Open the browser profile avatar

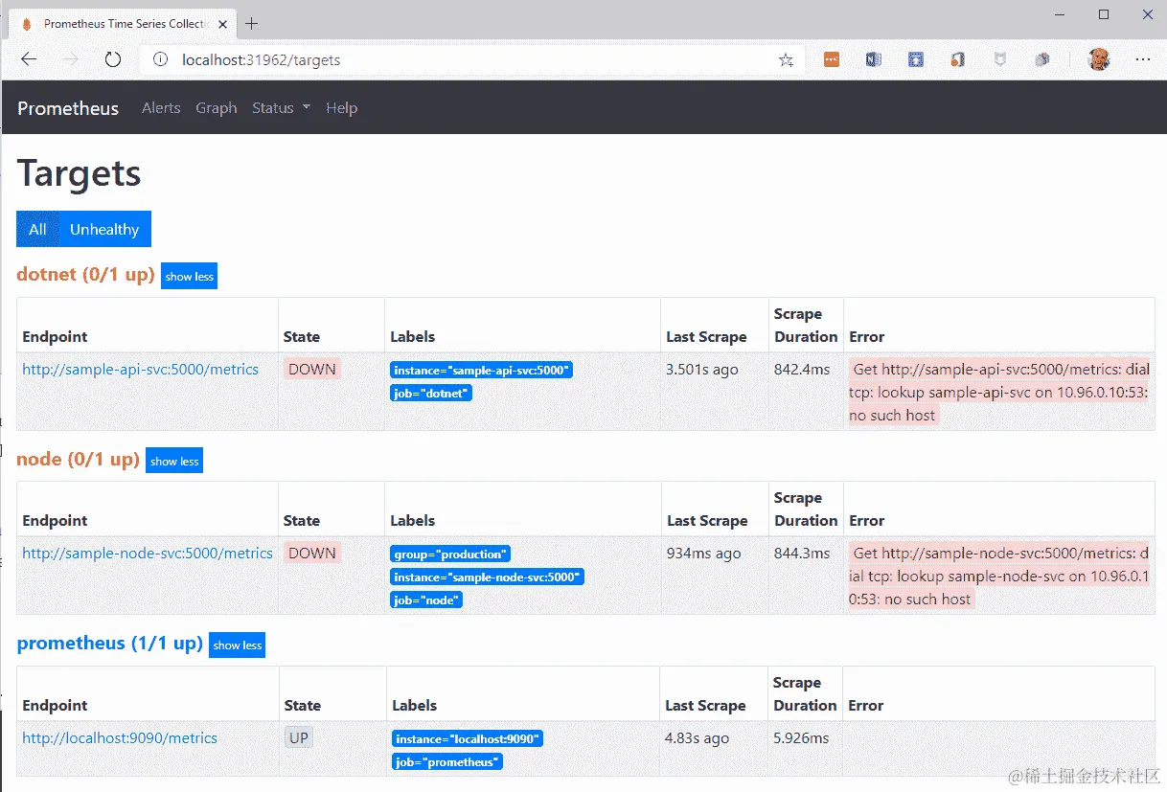point(1099,59)
